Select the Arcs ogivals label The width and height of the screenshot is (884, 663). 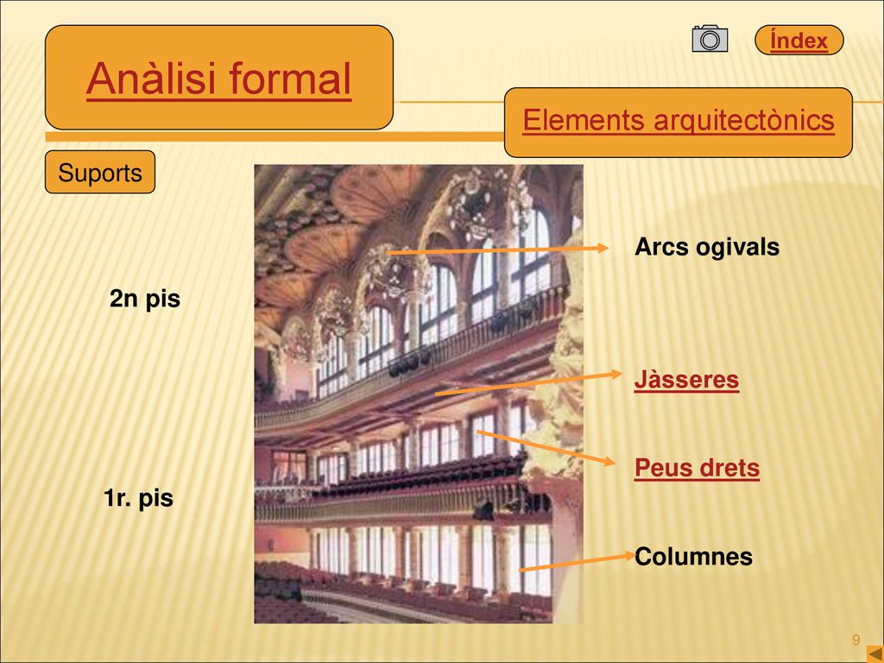707,247
